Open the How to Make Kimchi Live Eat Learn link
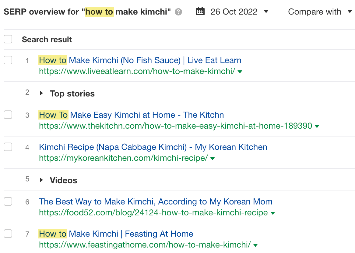Viewport: 355px width, 253px height. pyautogui.click(x=140, y=60)
